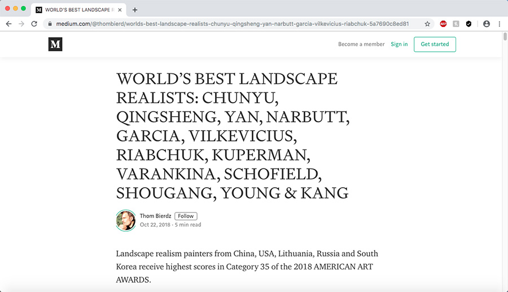Click the paragraph starting 'Landscape realism painters'
The image size is (508, 292).
tap(247, 267)
